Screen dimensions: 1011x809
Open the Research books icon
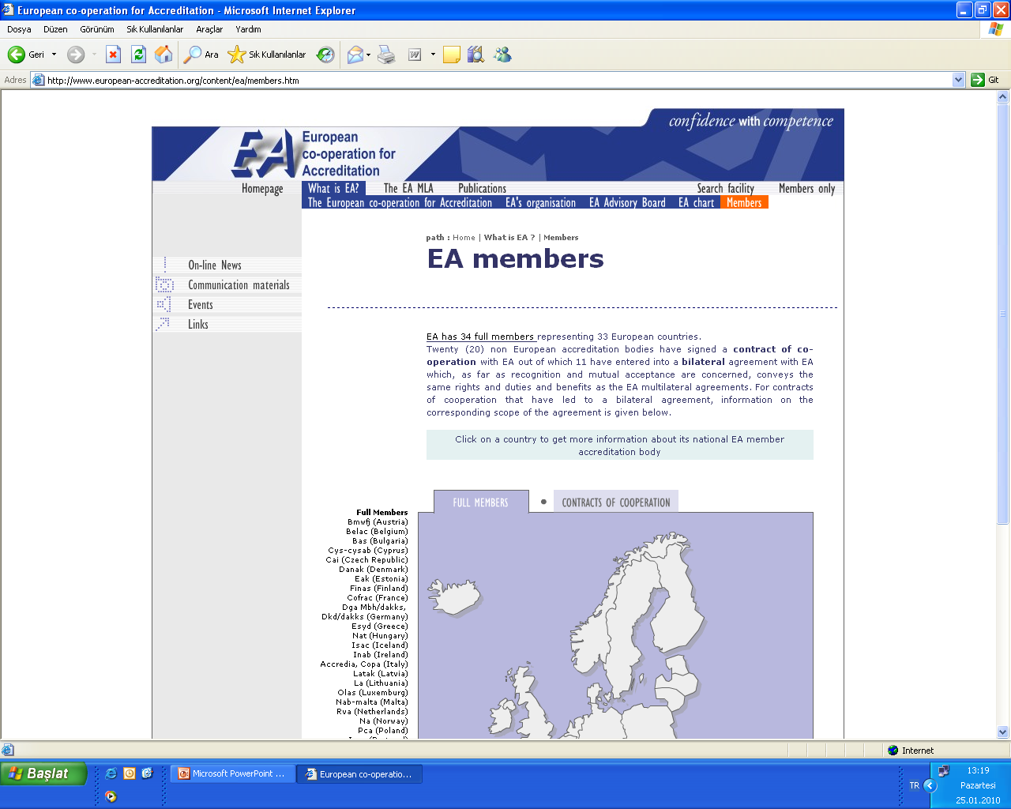(x=475, y=55)
